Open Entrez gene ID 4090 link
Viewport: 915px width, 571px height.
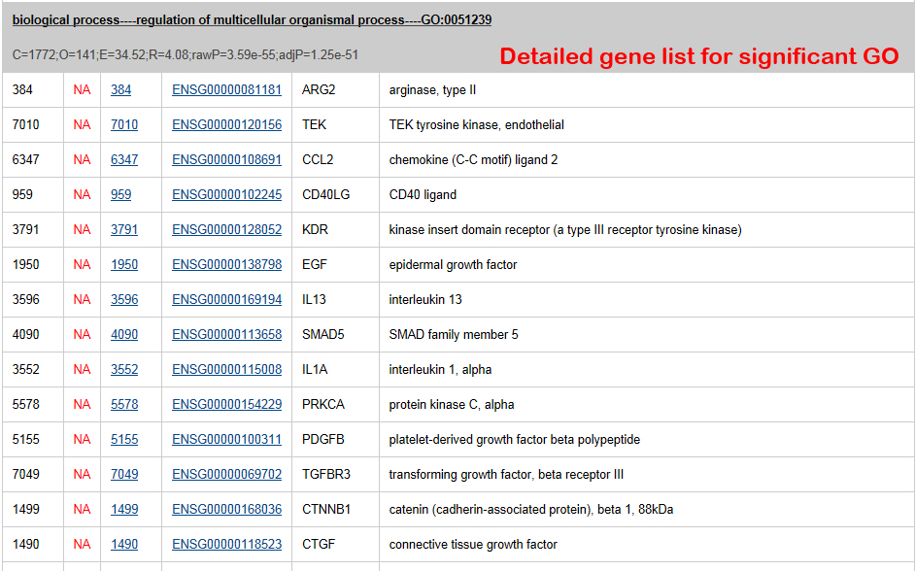click(124, 335)
